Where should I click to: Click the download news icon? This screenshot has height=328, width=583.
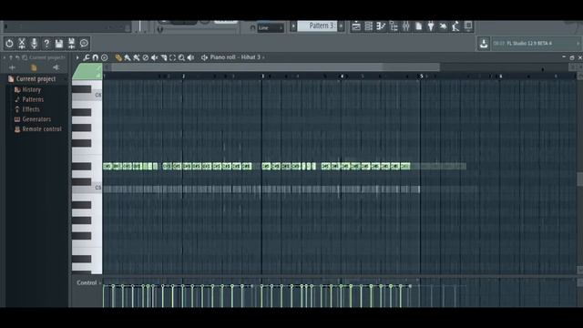[x=484, y=44]
